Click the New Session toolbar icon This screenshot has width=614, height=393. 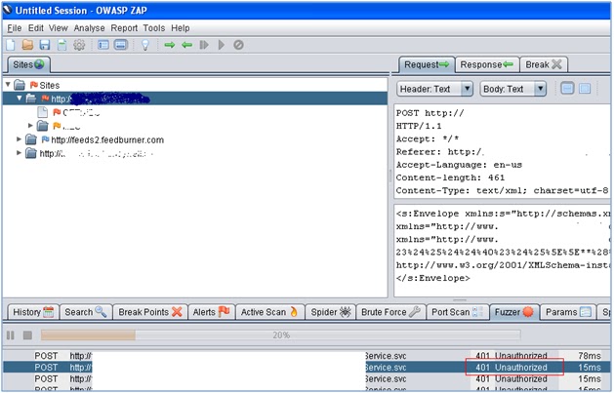10,45
